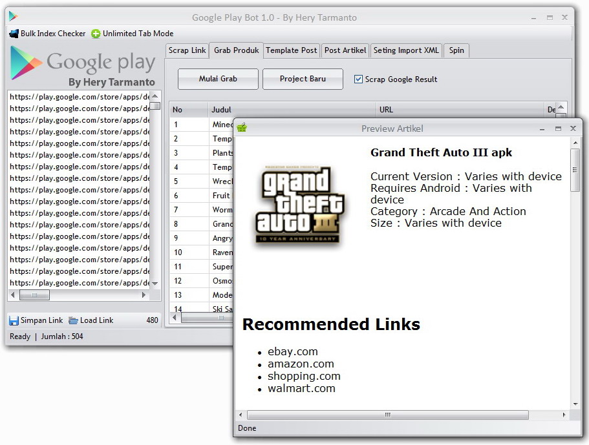Click the down arrow of URL list scrollbar
Screen dimensions: 589x445
(x=155, y=284)
